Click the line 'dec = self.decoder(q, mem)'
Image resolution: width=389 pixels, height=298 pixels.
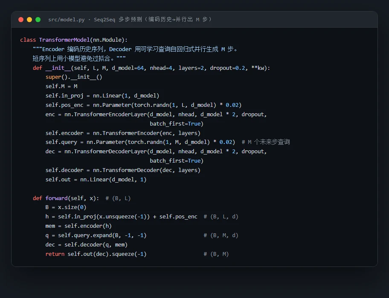(x=86, y=245)
